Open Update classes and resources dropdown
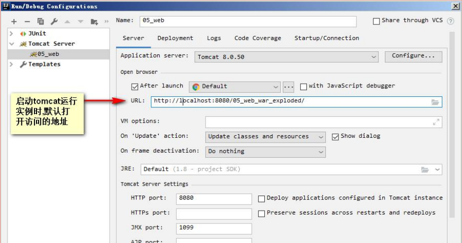Image resolution: width=462 pixels, height=243 pixels. pos(265,137)
